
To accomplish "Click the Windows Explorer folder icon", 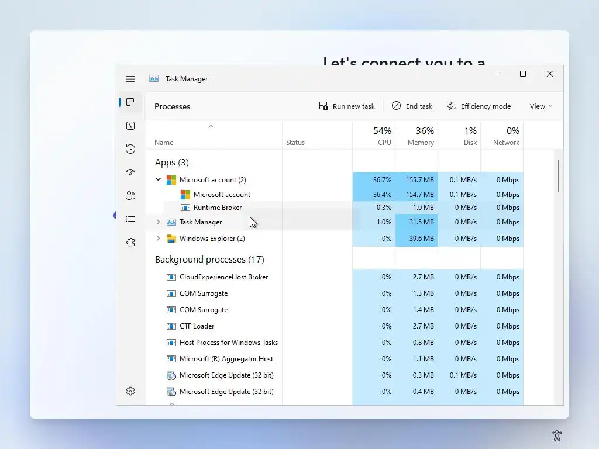I will (171, 239).
